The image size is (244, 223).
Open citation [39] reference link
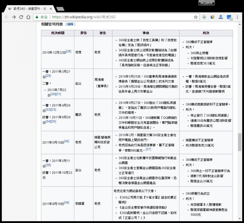67,202
